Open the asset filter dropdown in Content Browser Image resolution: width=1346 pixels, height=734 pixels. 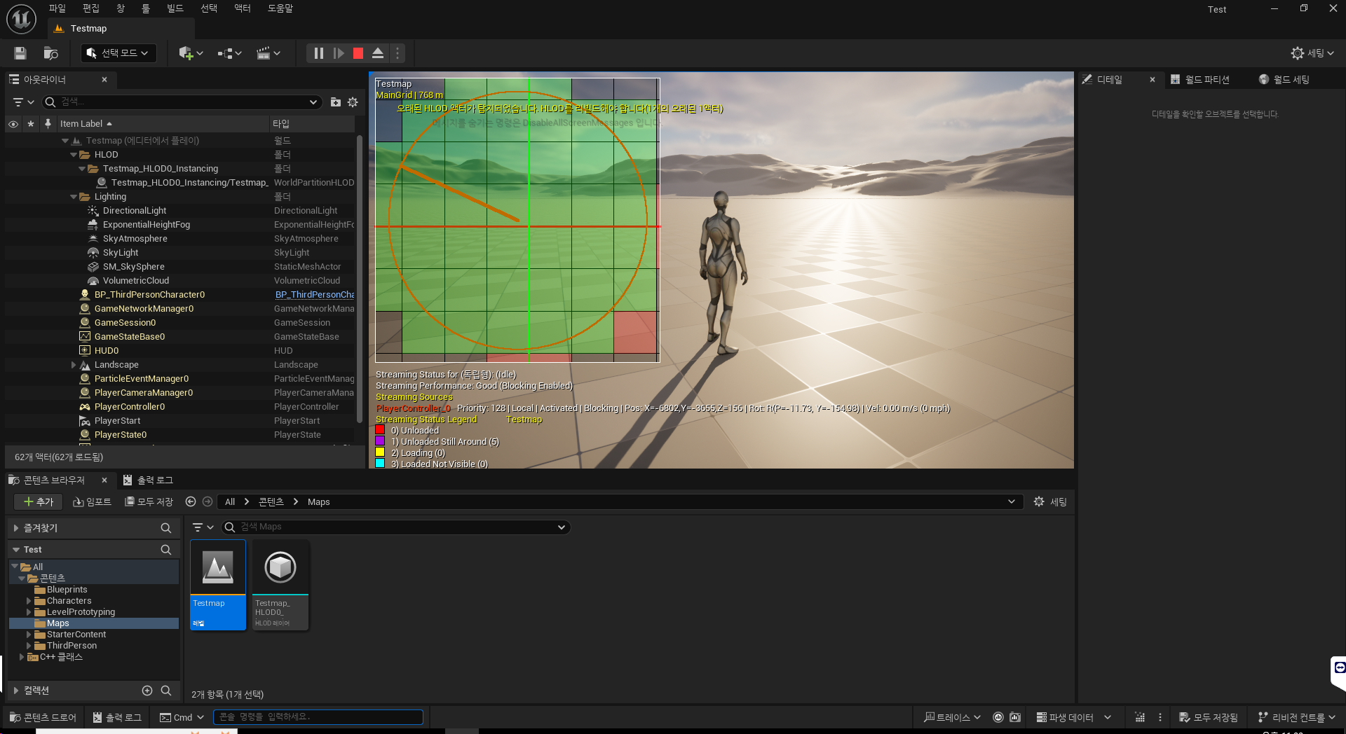pos(203,527)
